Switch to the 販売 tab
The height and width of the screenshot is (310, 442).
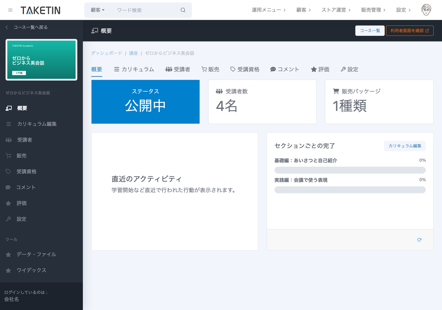(x=210, y=69)
